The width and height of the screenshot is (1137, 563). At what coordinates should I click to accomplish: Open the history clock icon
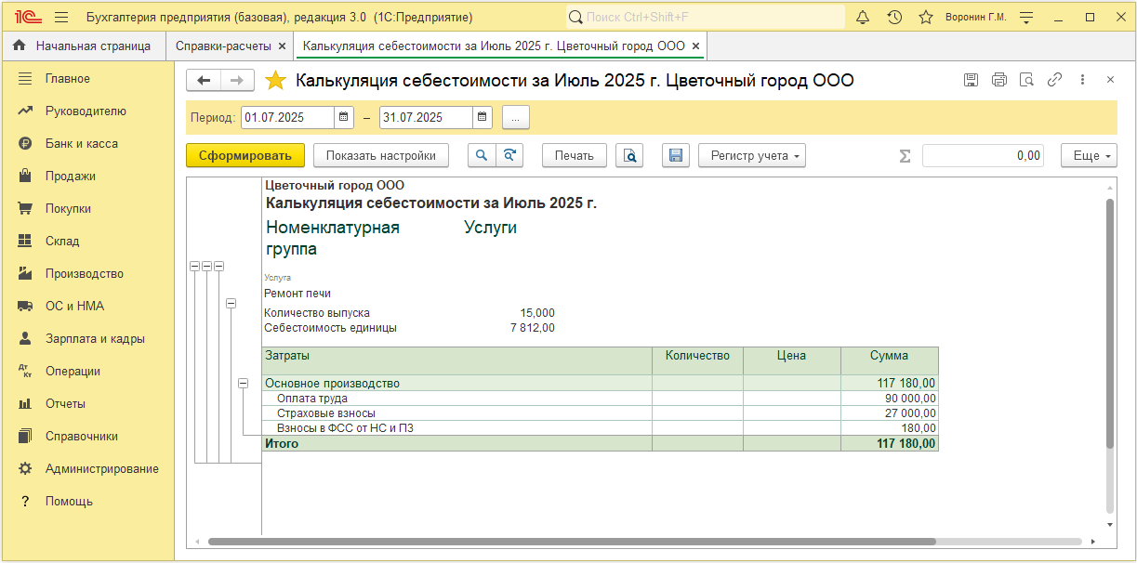[894, 17]
